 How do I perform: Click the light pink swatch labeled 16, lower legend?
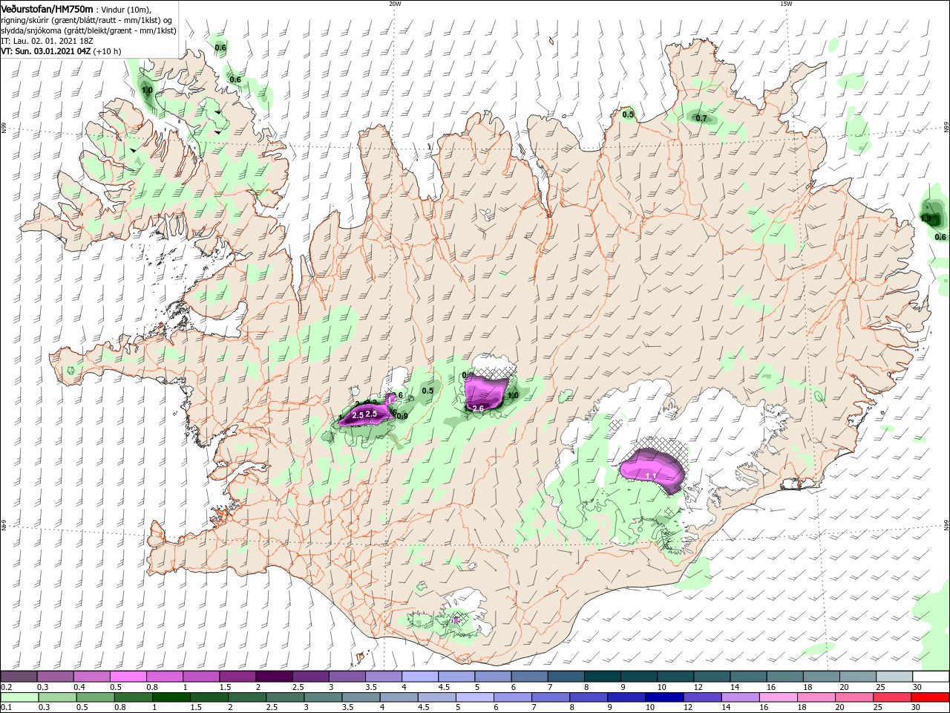click(779, 697)
